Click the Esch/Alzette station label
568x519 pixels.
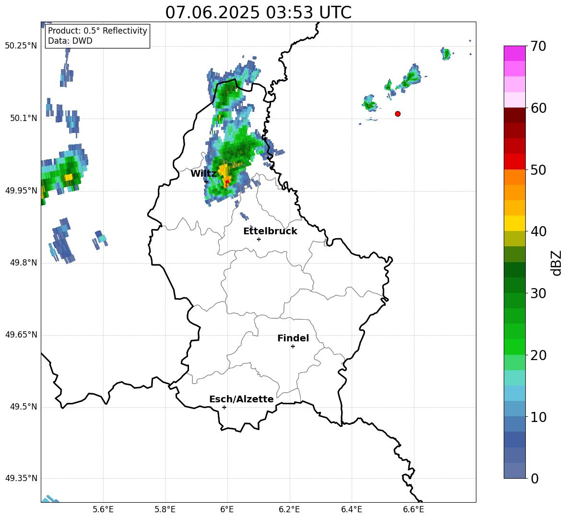241,399
